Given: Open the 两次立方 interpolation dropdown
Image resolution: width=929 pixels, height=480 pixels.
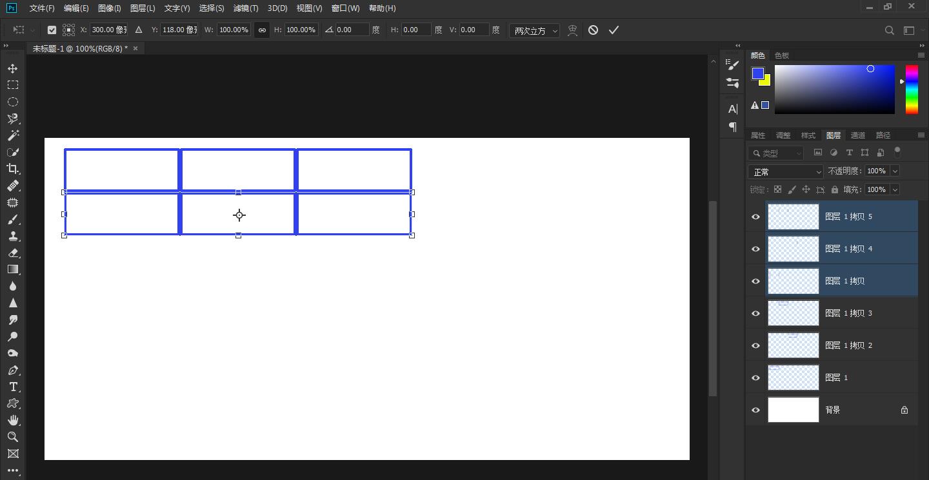Looking at the screenshot, I should point(534,30).
